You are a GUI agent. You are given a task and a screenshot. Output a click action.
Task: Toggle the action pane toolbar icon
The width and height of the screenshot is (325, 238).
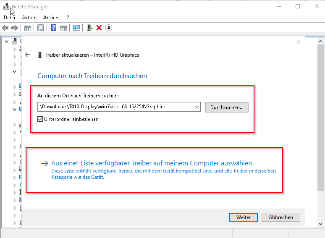(x=63, y=28)
